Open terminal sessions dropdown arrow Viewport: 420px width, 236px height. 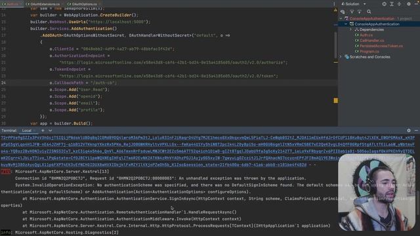[50, 130]
